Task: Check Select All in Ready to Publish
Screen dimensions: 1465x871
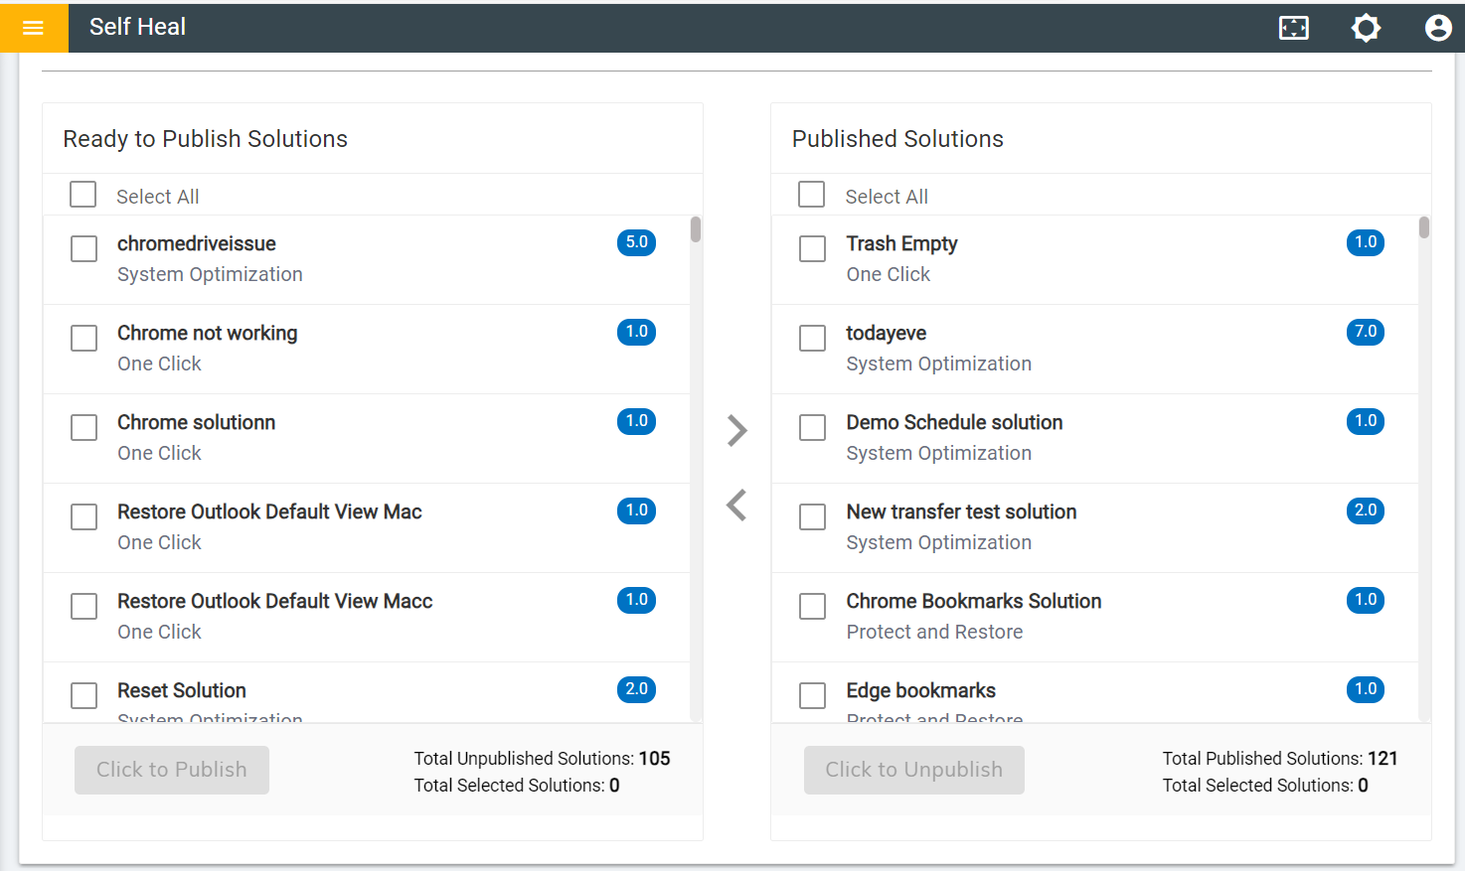Action: pos(83,195)
